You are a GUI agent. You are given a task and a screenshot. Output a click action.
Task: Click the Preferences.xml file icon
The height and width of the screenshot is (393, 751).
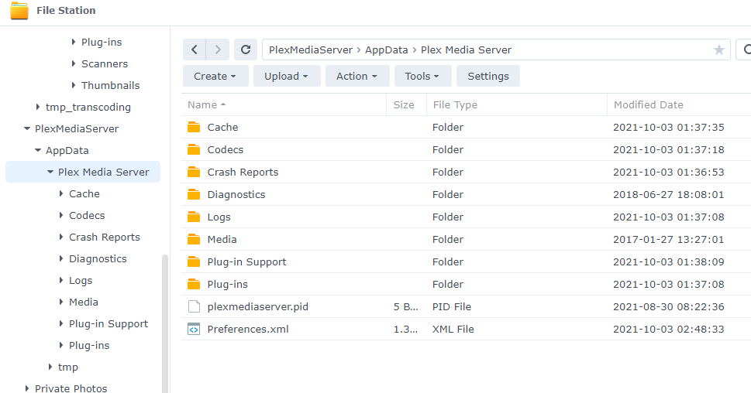click(194, 329)
